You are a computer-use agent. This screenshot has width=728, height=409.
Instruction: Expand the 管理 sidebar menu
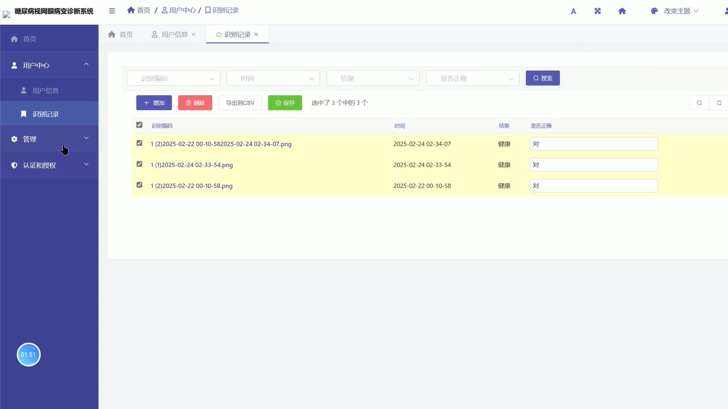(49, 139)
